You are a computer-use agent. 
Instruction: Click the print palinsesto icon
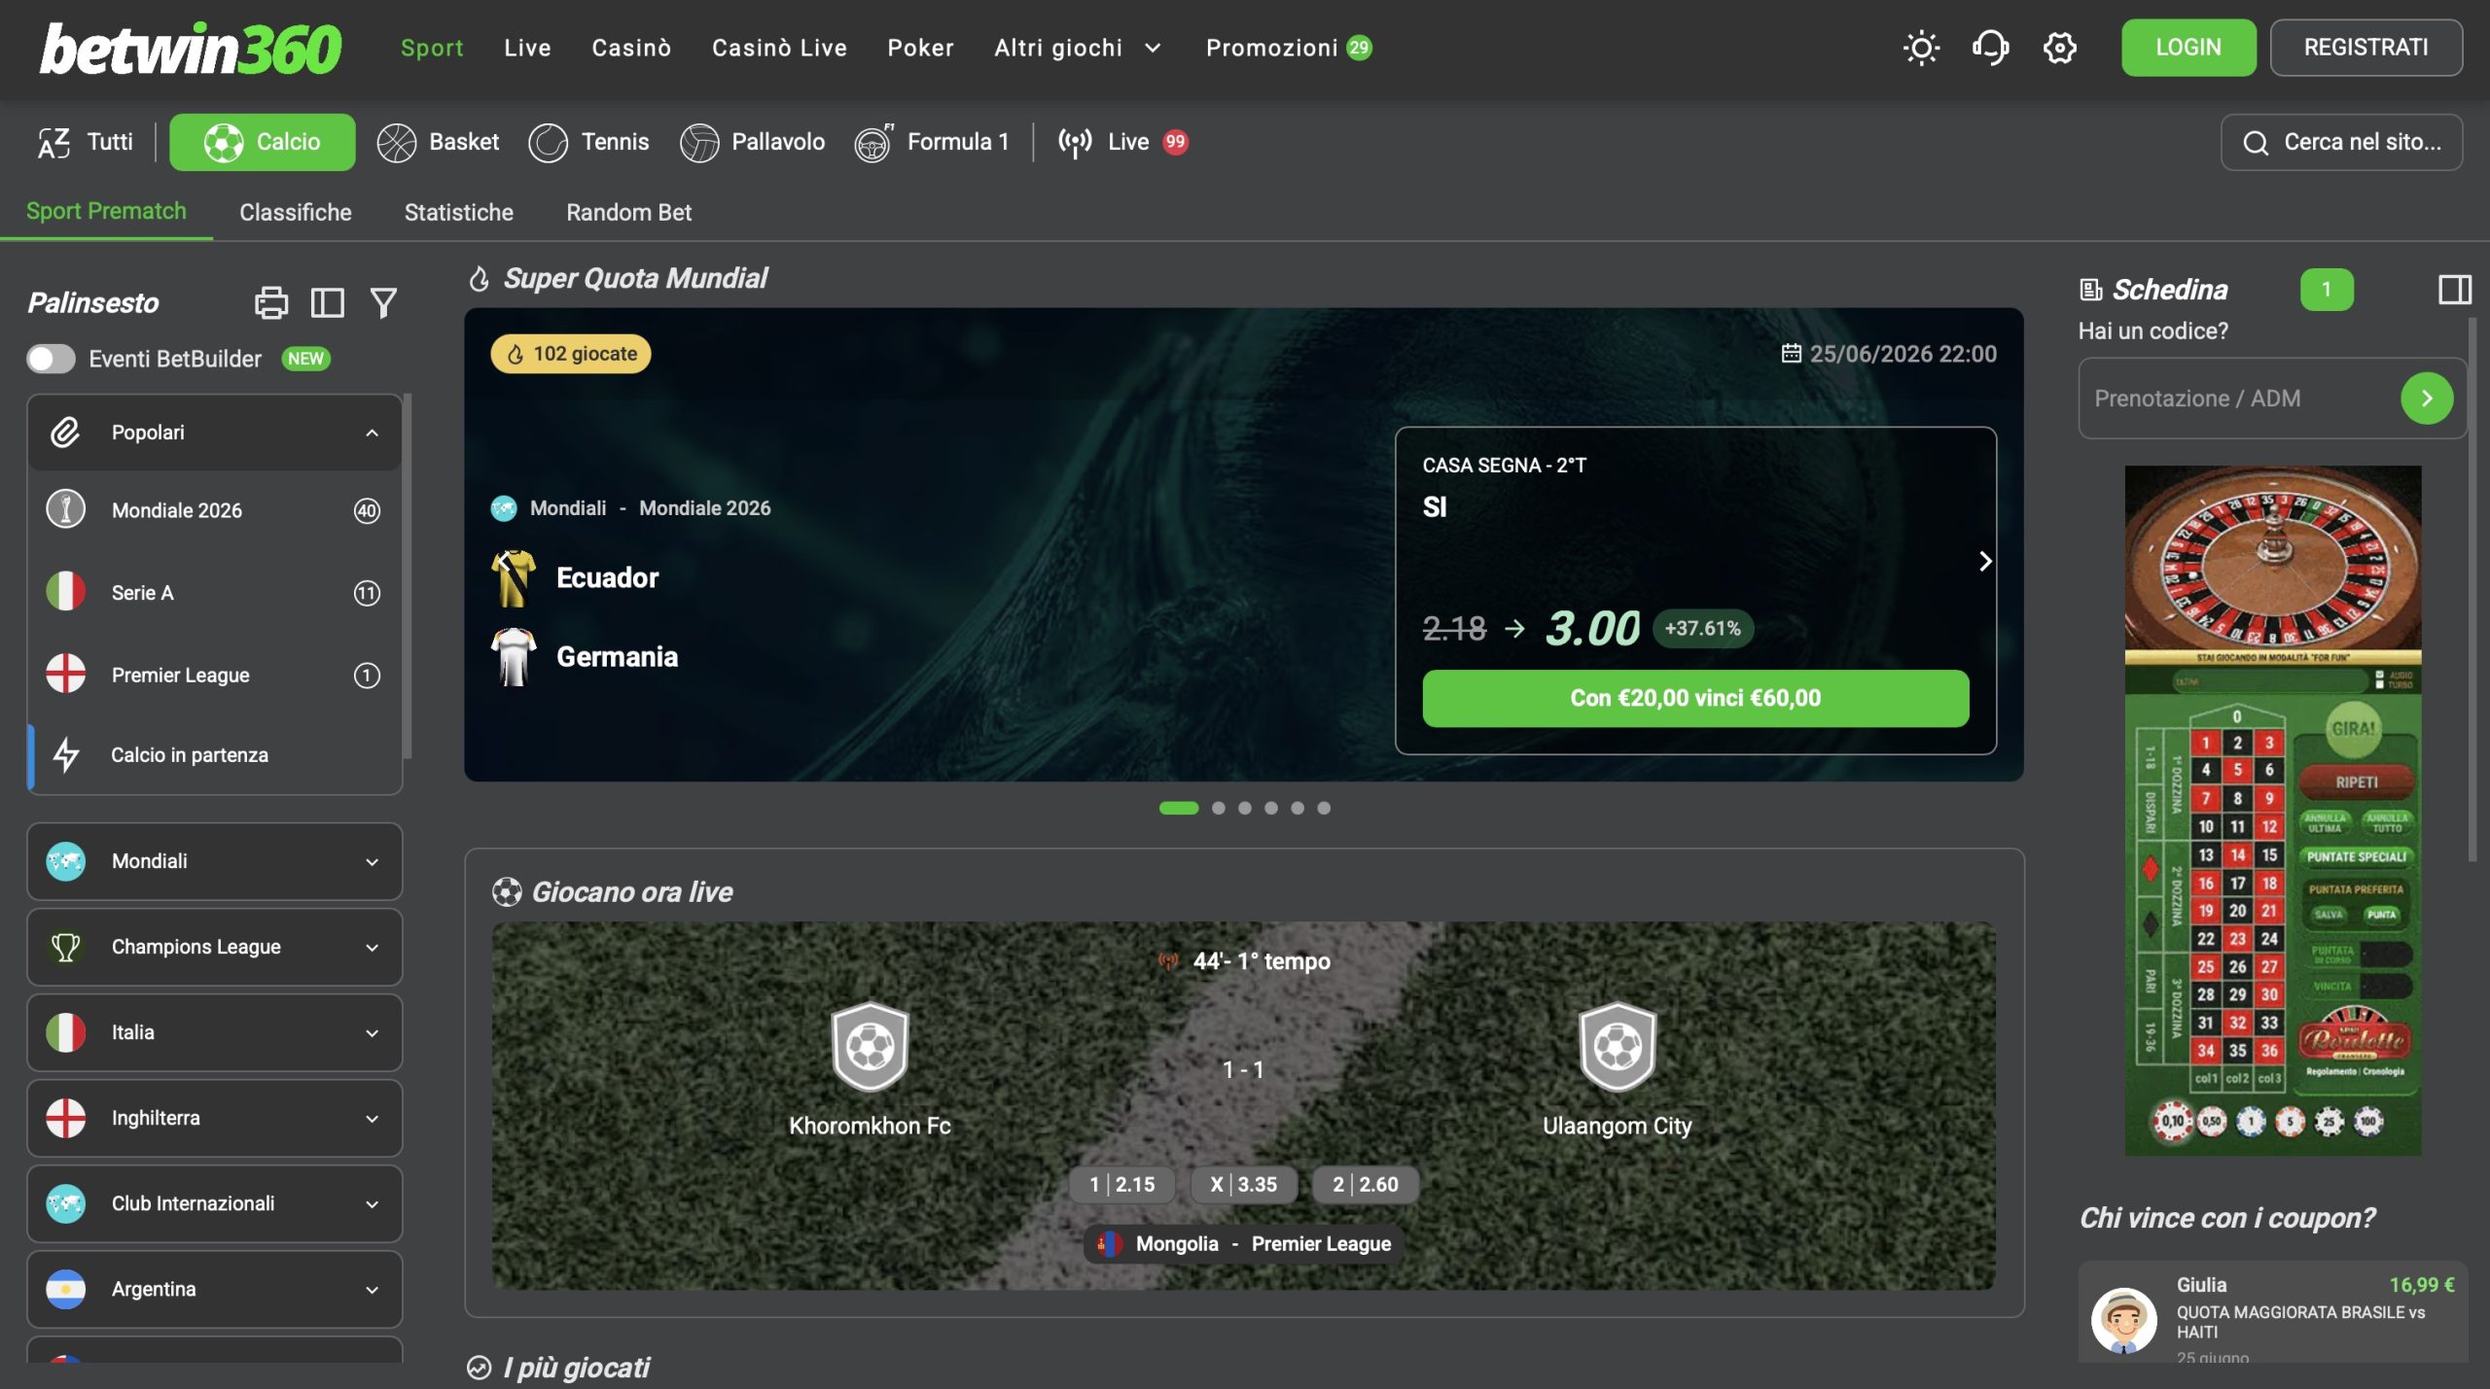click(271, 302)
